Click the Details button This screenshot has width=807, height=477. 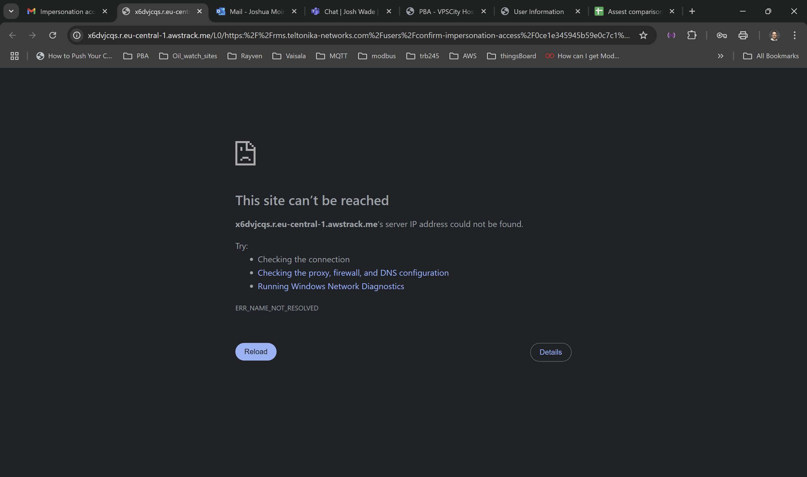(551, 352)
